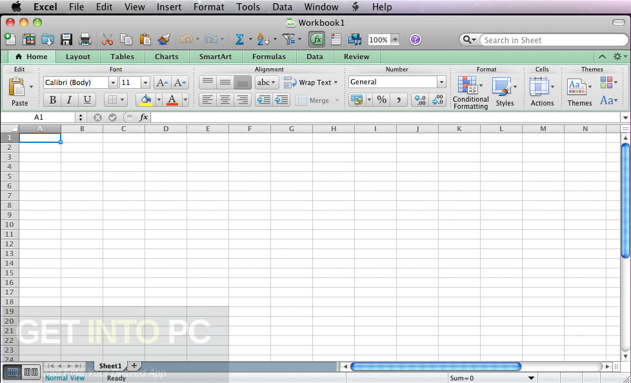Click the AutoSum sigma icon
This screenshot has width=631, height=383.
coord(239,39)
